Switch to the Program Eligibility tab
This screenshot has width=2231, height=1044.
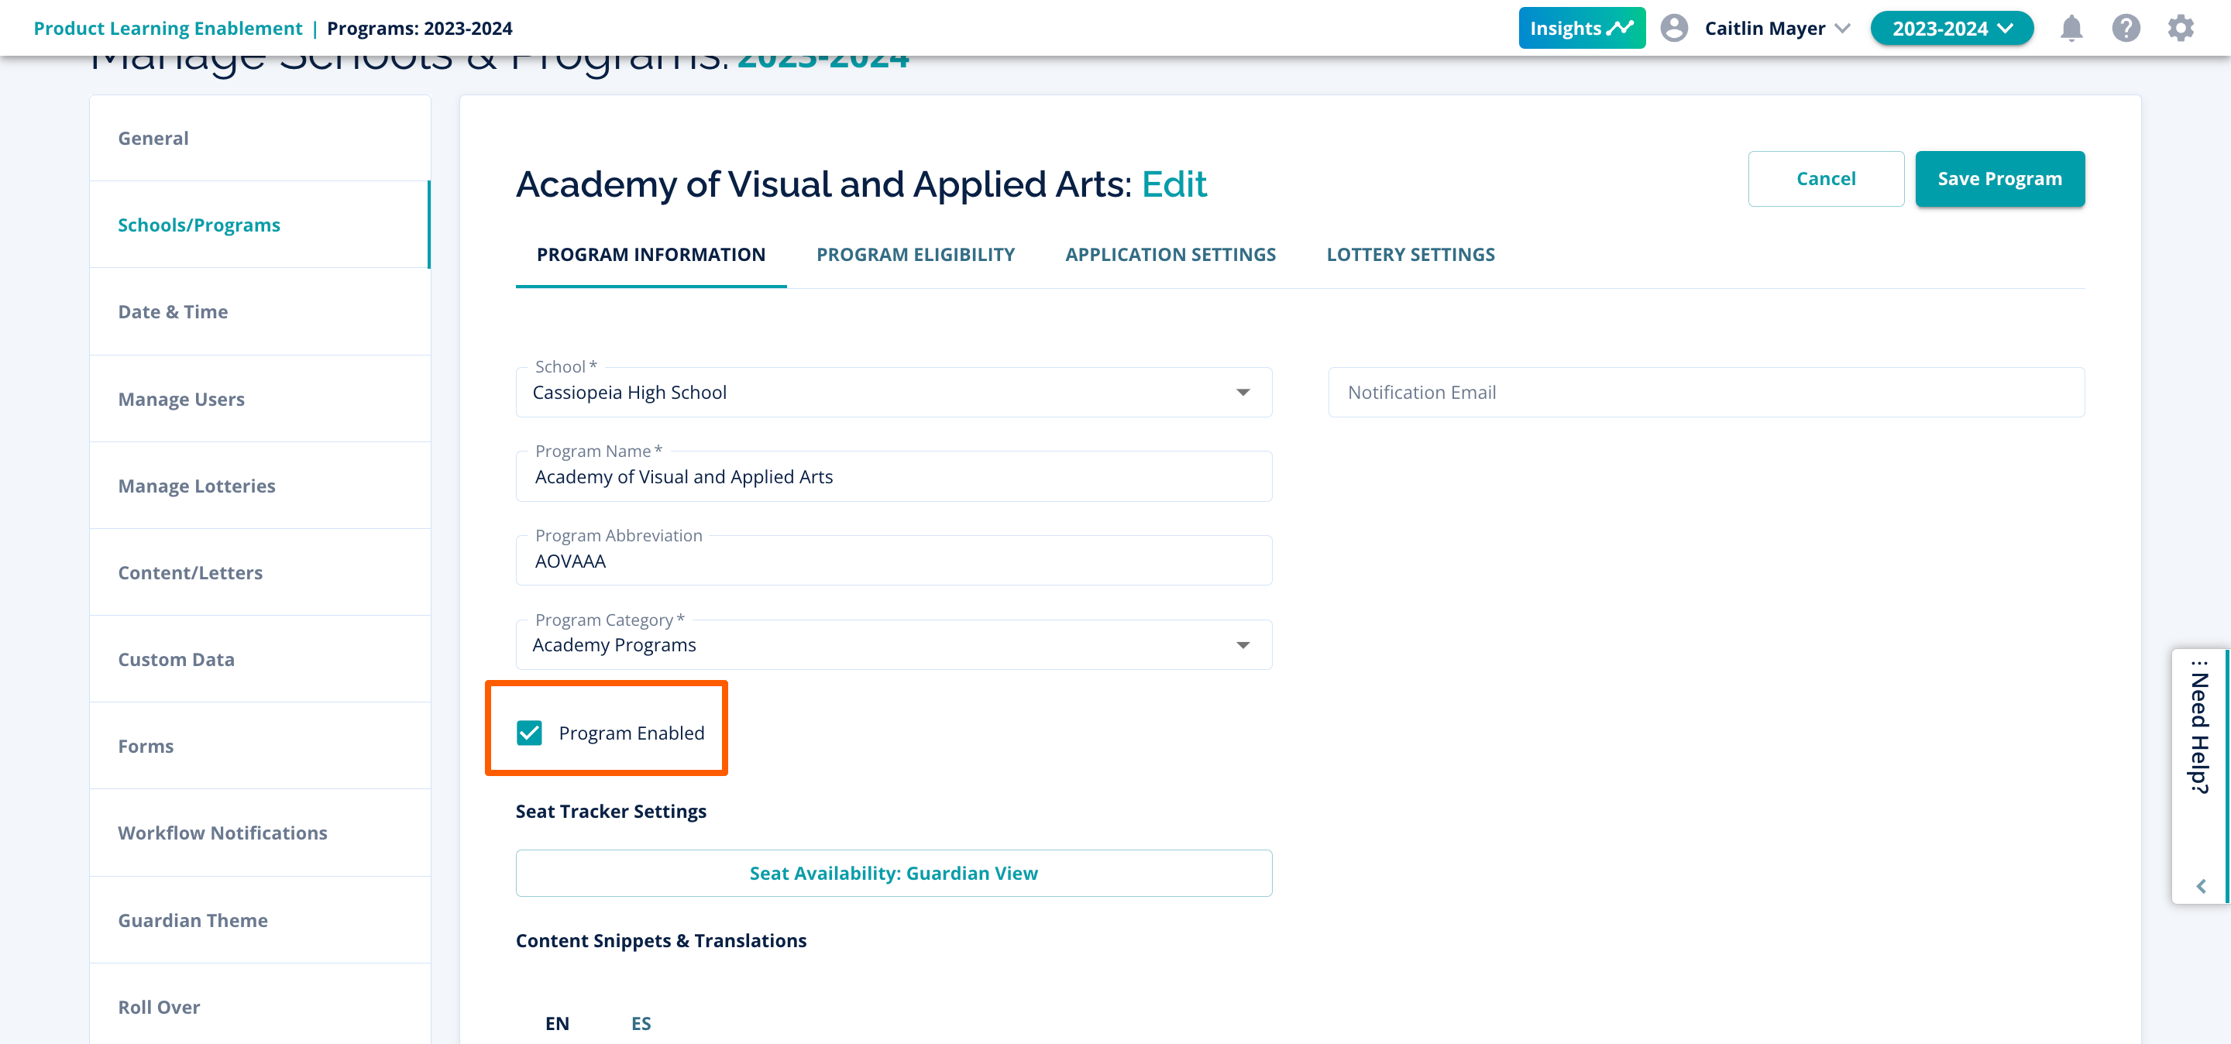[x=915, y=255]
